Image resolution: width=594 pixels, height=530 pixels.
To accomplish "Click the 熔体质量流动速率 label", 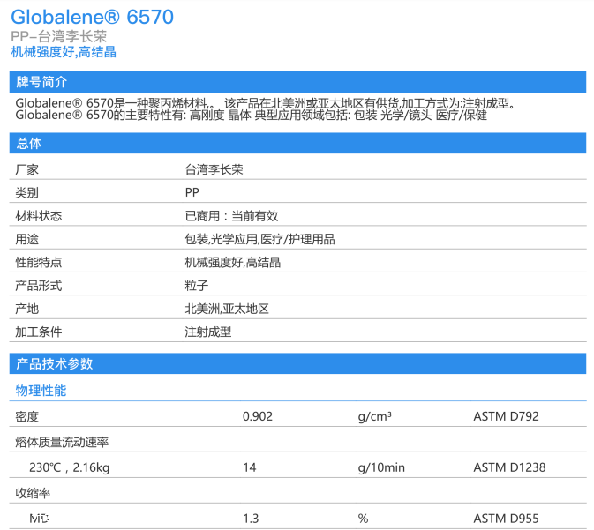I will click(x=62, y=442).
